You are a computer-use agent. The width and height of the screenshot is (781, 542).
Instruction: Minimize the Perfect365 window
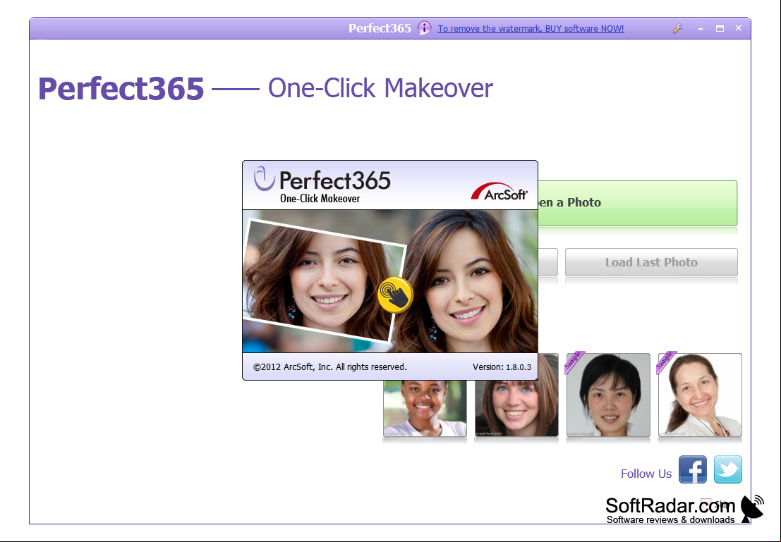701,28
